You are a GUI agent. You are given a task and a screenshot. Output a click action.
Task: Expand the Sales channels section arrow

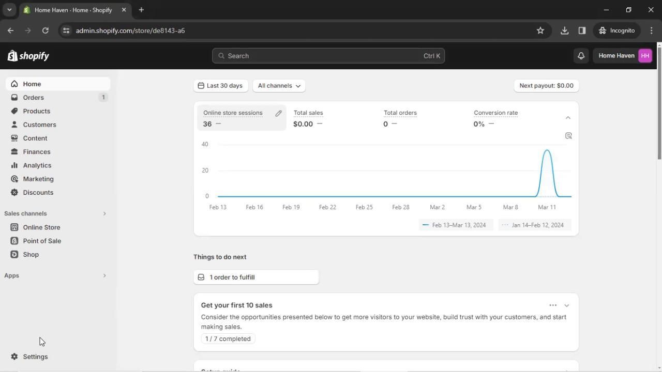coord(104,213)
